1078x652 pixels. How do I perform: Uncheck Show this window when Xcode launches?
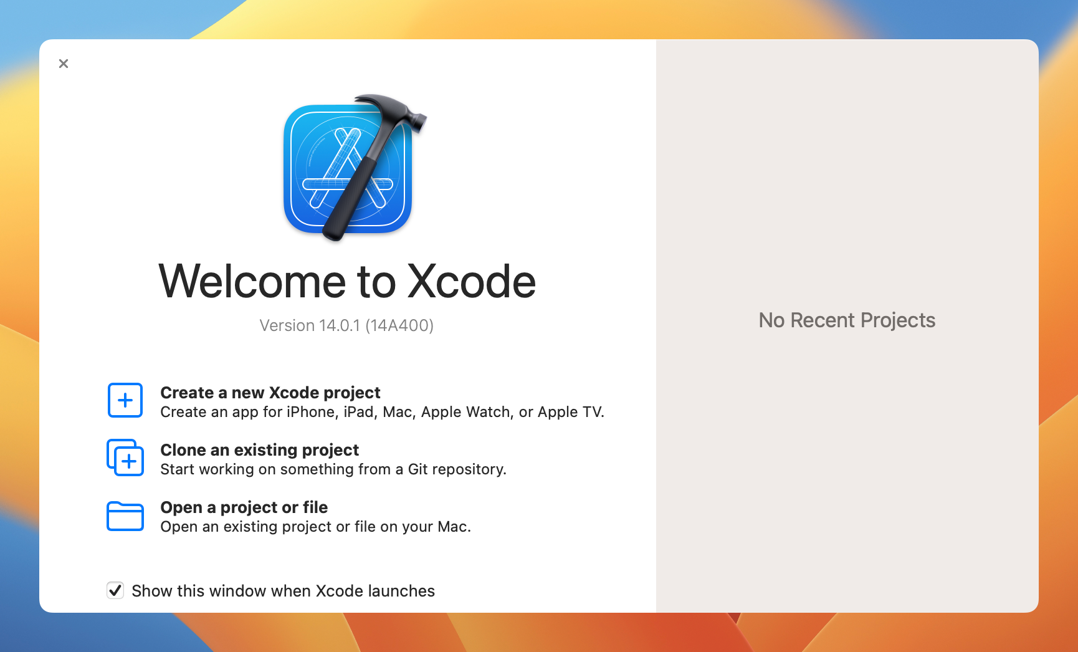point(115,590)
